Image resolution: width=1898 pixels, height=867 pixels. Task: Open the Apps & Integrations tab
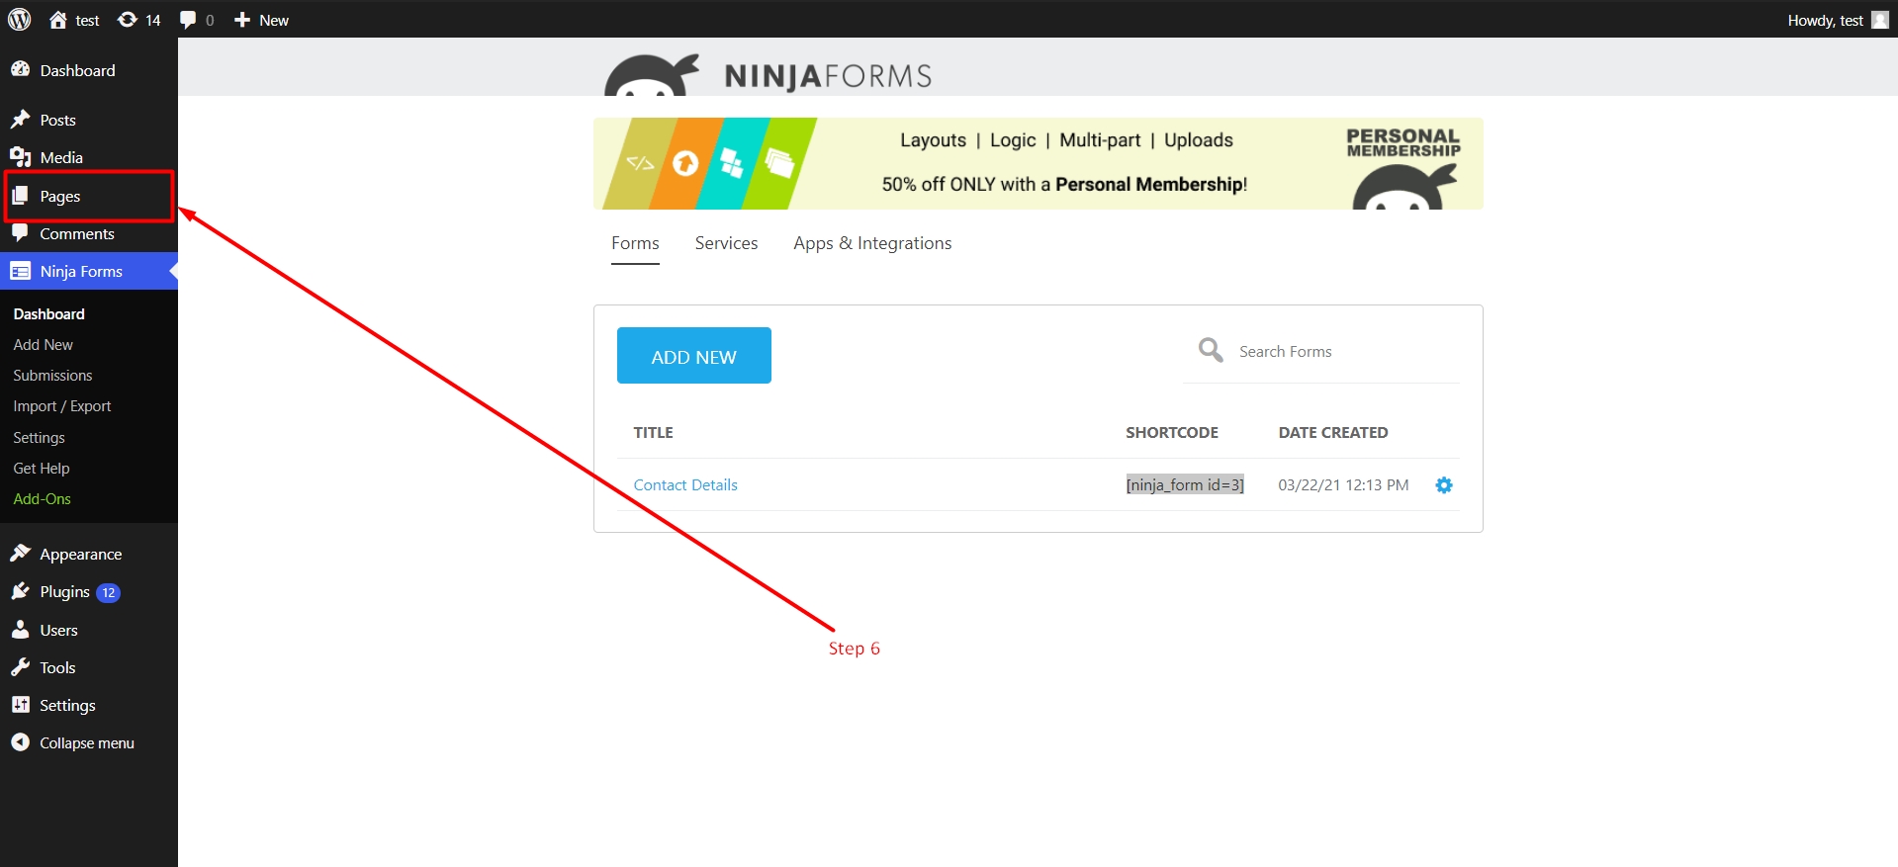pos(872,243)
